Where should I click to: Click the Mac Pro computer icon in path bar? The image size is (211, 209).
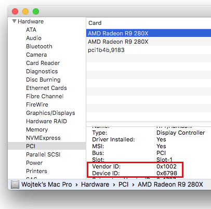(x=15, y=185)
